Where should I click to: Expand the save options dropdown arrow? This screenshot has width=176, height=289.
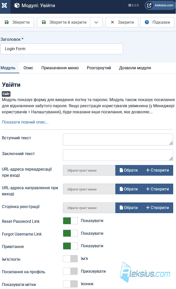[x=96, y=22]
